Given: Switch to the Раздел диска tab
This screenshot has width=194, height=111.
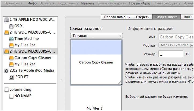Looking at the screenshot, I should pos(166,17).
